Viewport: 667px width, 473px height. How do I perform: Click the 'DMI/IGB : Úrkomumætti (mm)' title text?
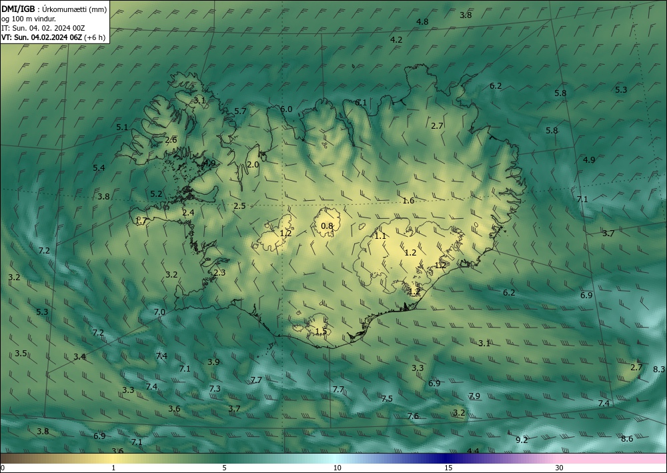(54, 9)
